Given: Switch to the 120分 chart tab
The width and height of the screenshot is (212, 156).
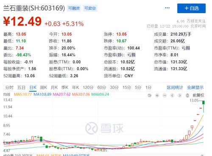Looking at the screenshot, I should click(x=88, y=88).
